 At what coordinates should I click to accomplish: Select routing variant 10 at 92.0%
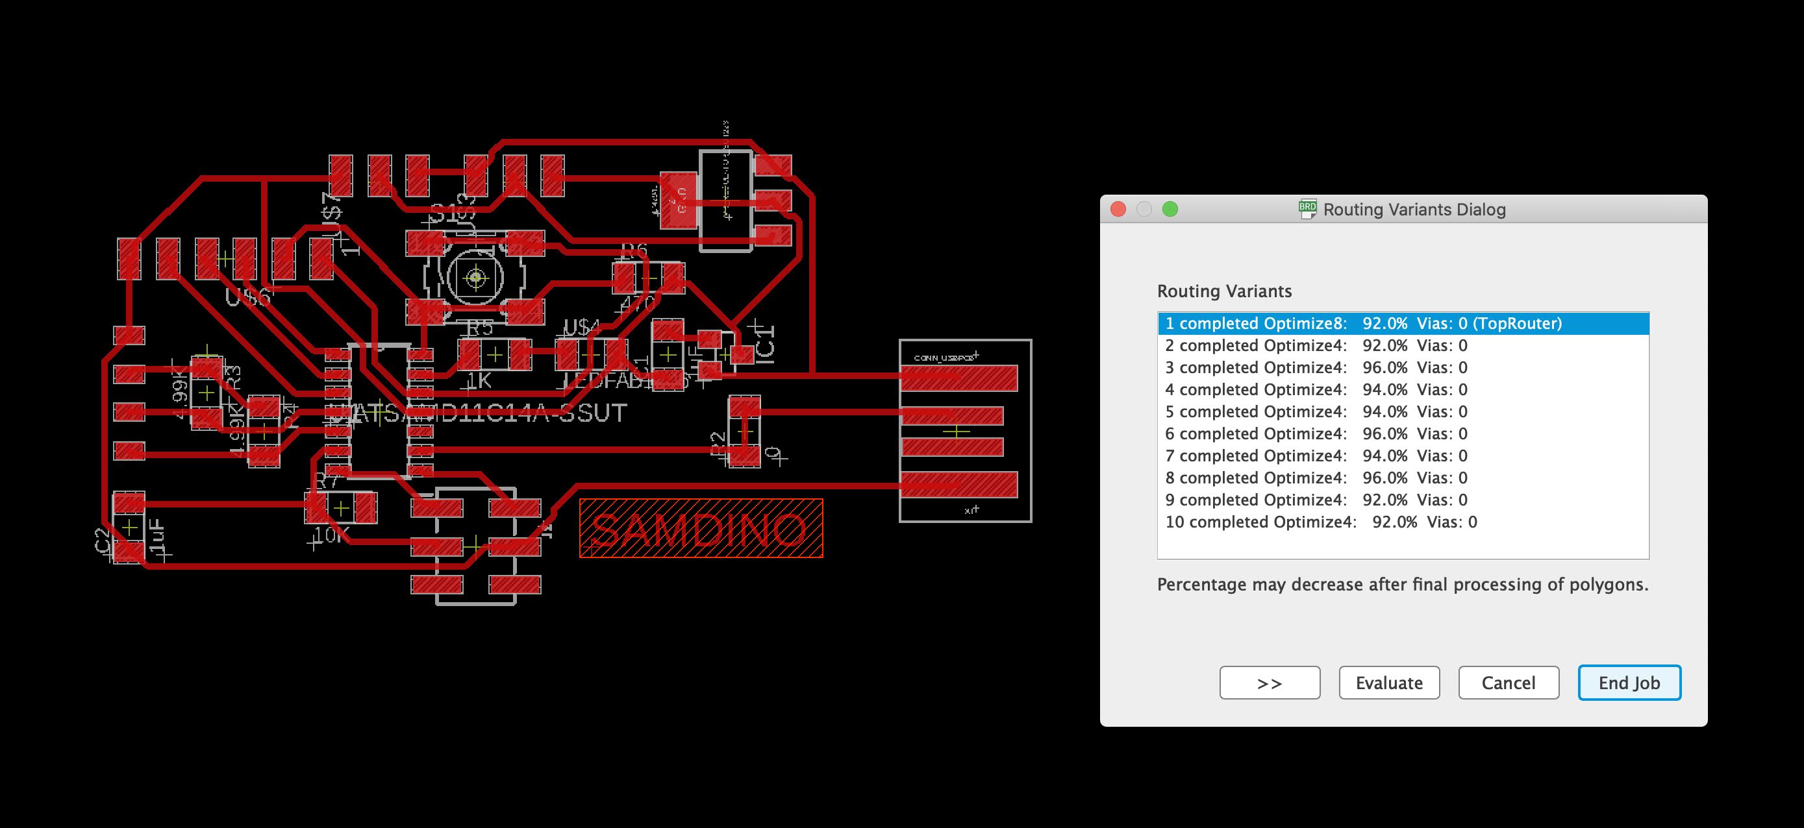coord(1320,522)
